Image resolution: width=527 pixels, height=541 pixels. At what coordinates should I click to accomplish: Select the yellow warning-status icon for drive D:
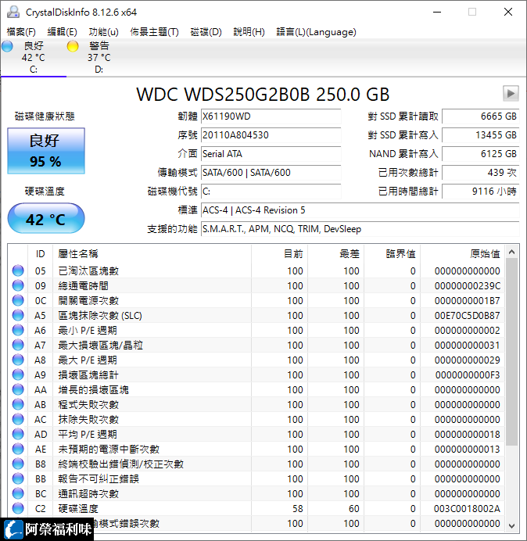[73, 46]
